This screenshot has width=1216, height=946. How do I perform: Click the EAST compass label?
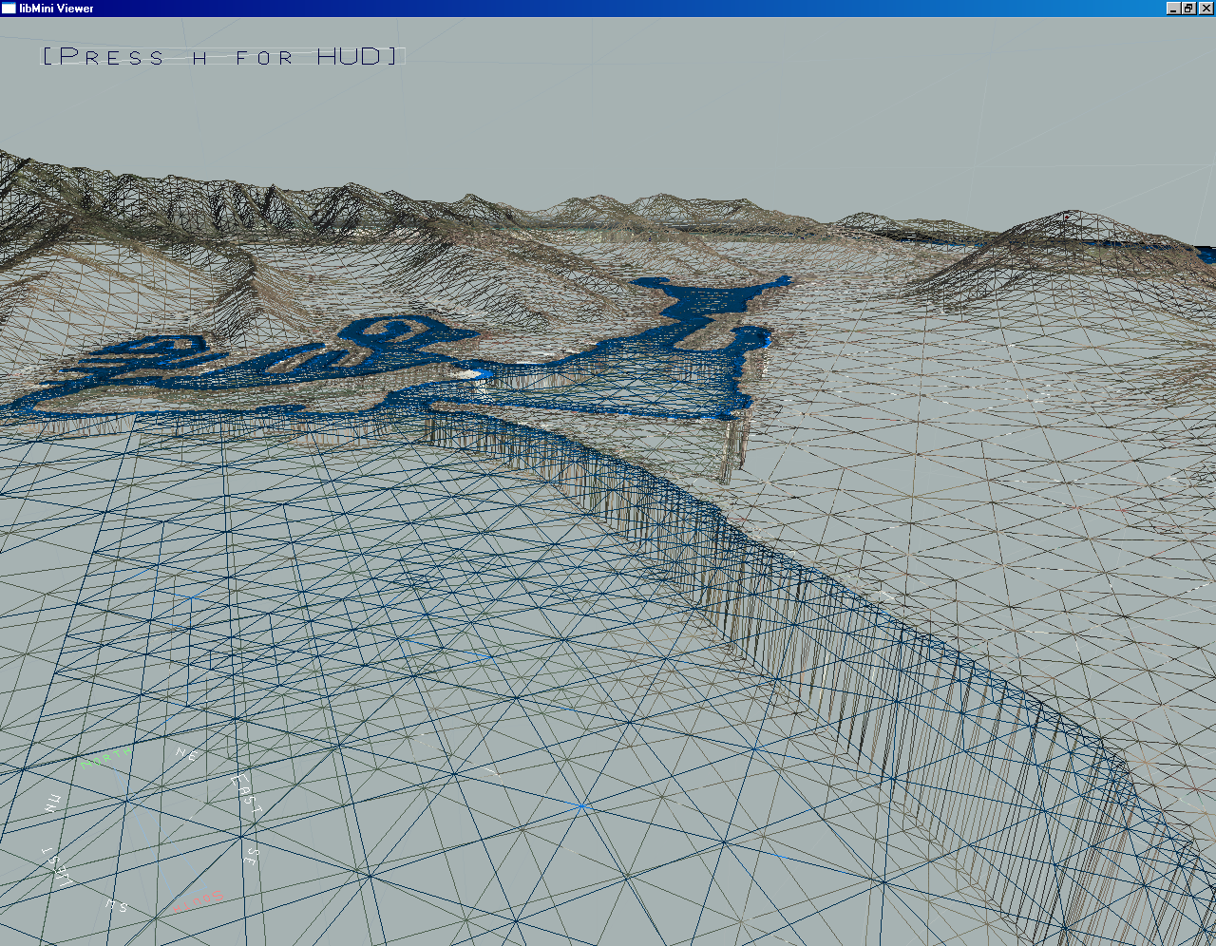tap(245, 793)
